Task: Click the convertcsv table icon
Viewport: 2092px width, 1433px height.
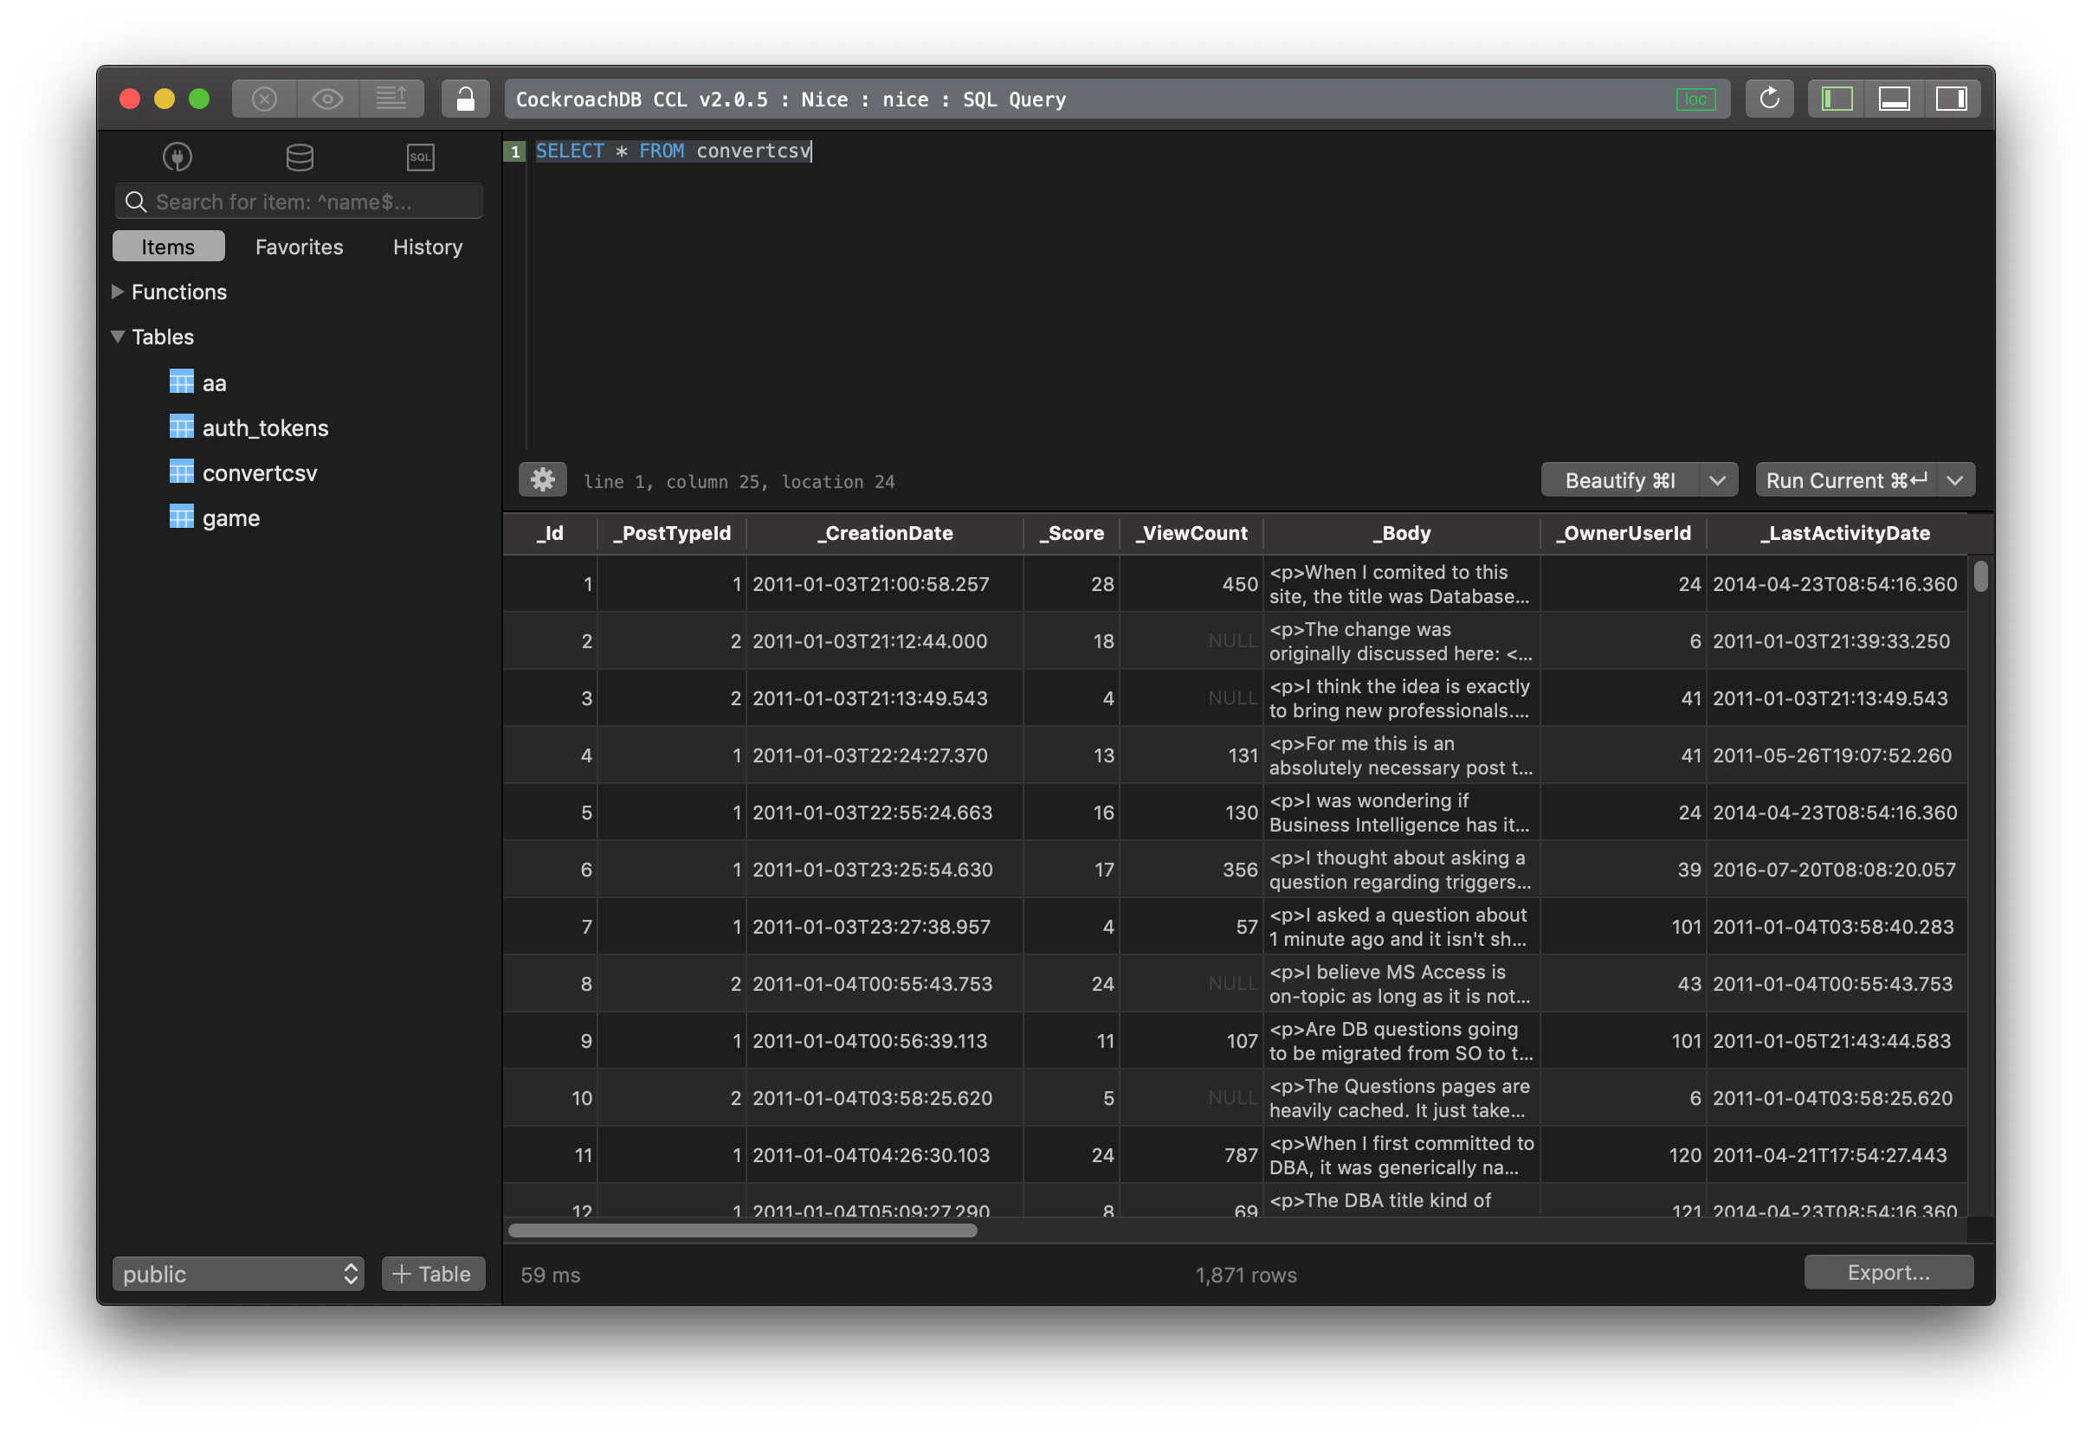Action: tap(182, 472)
